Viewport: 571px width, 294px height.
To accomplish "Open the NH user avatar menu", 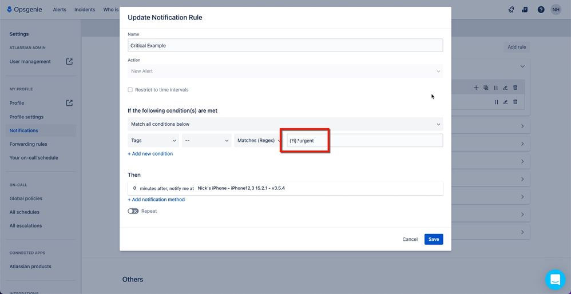I will click(556, 10).
